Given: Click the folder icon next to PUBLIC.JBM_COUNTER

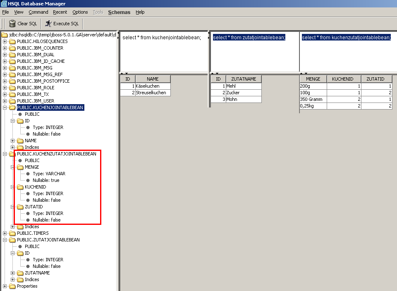Looking at the screenshot, I should click(12, 48).
